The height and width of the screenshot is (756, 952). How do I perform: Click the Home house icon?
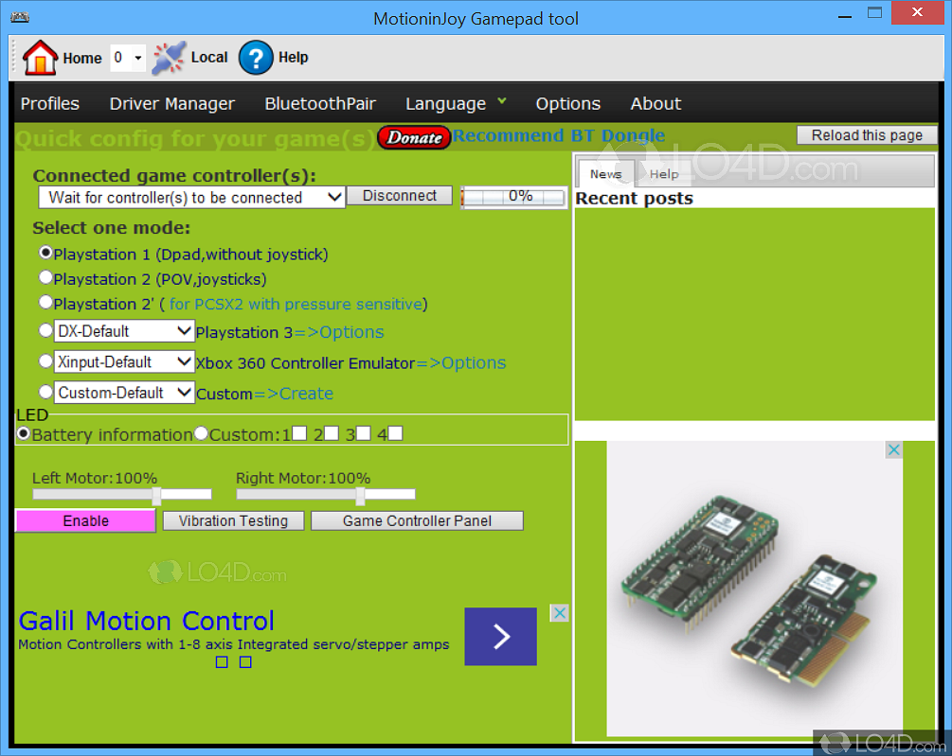point(40,58)
